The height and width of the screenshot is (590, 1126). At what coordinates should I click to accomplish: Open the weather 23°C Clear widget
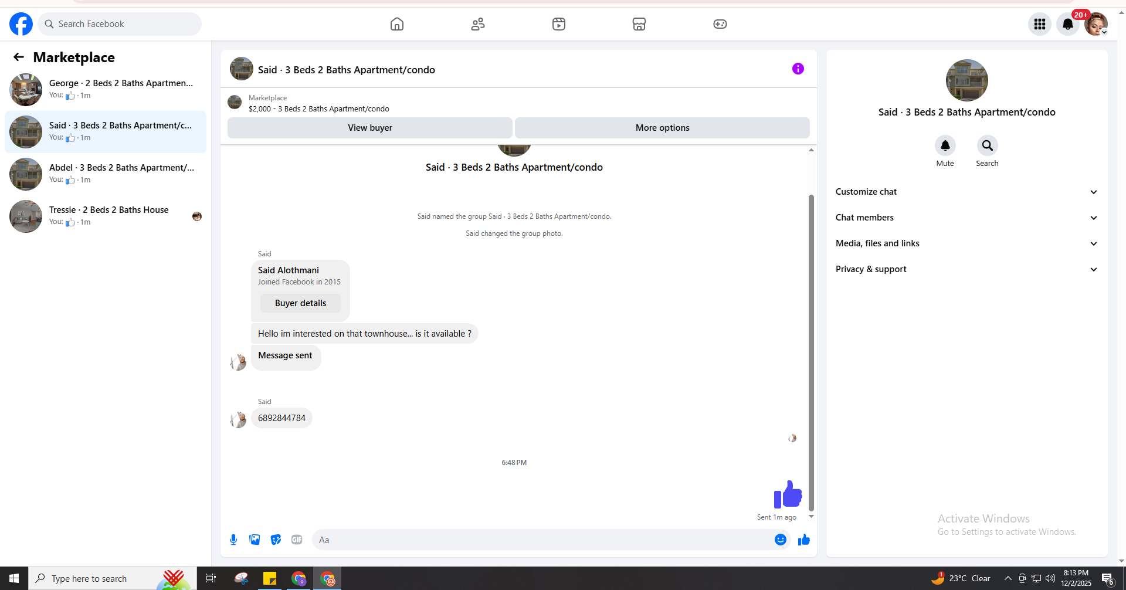pos(961,578)
